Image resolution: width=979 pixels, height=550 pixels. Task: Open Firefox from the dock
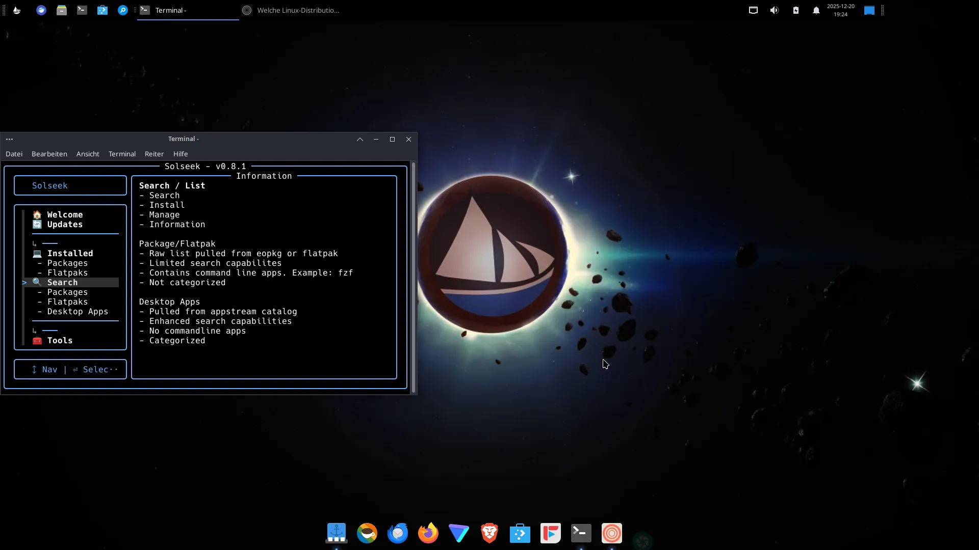point(428,533)
